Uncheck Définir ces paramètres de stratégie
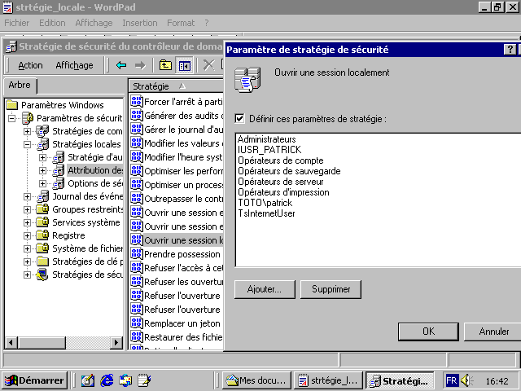Screen dimensions: 521x391 pyautogui.click(x=239, y=119)
